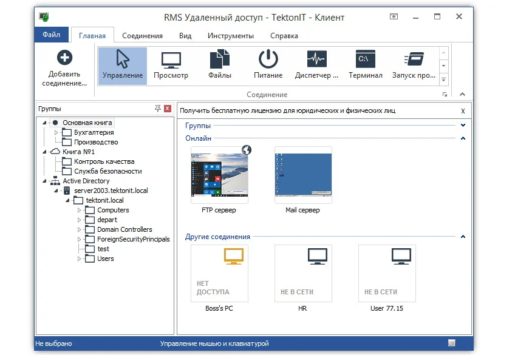The image size is (532, 355).
Task: Open Соединение group dialog launcher
Action: pyautogui.click(x=445, y=95)
